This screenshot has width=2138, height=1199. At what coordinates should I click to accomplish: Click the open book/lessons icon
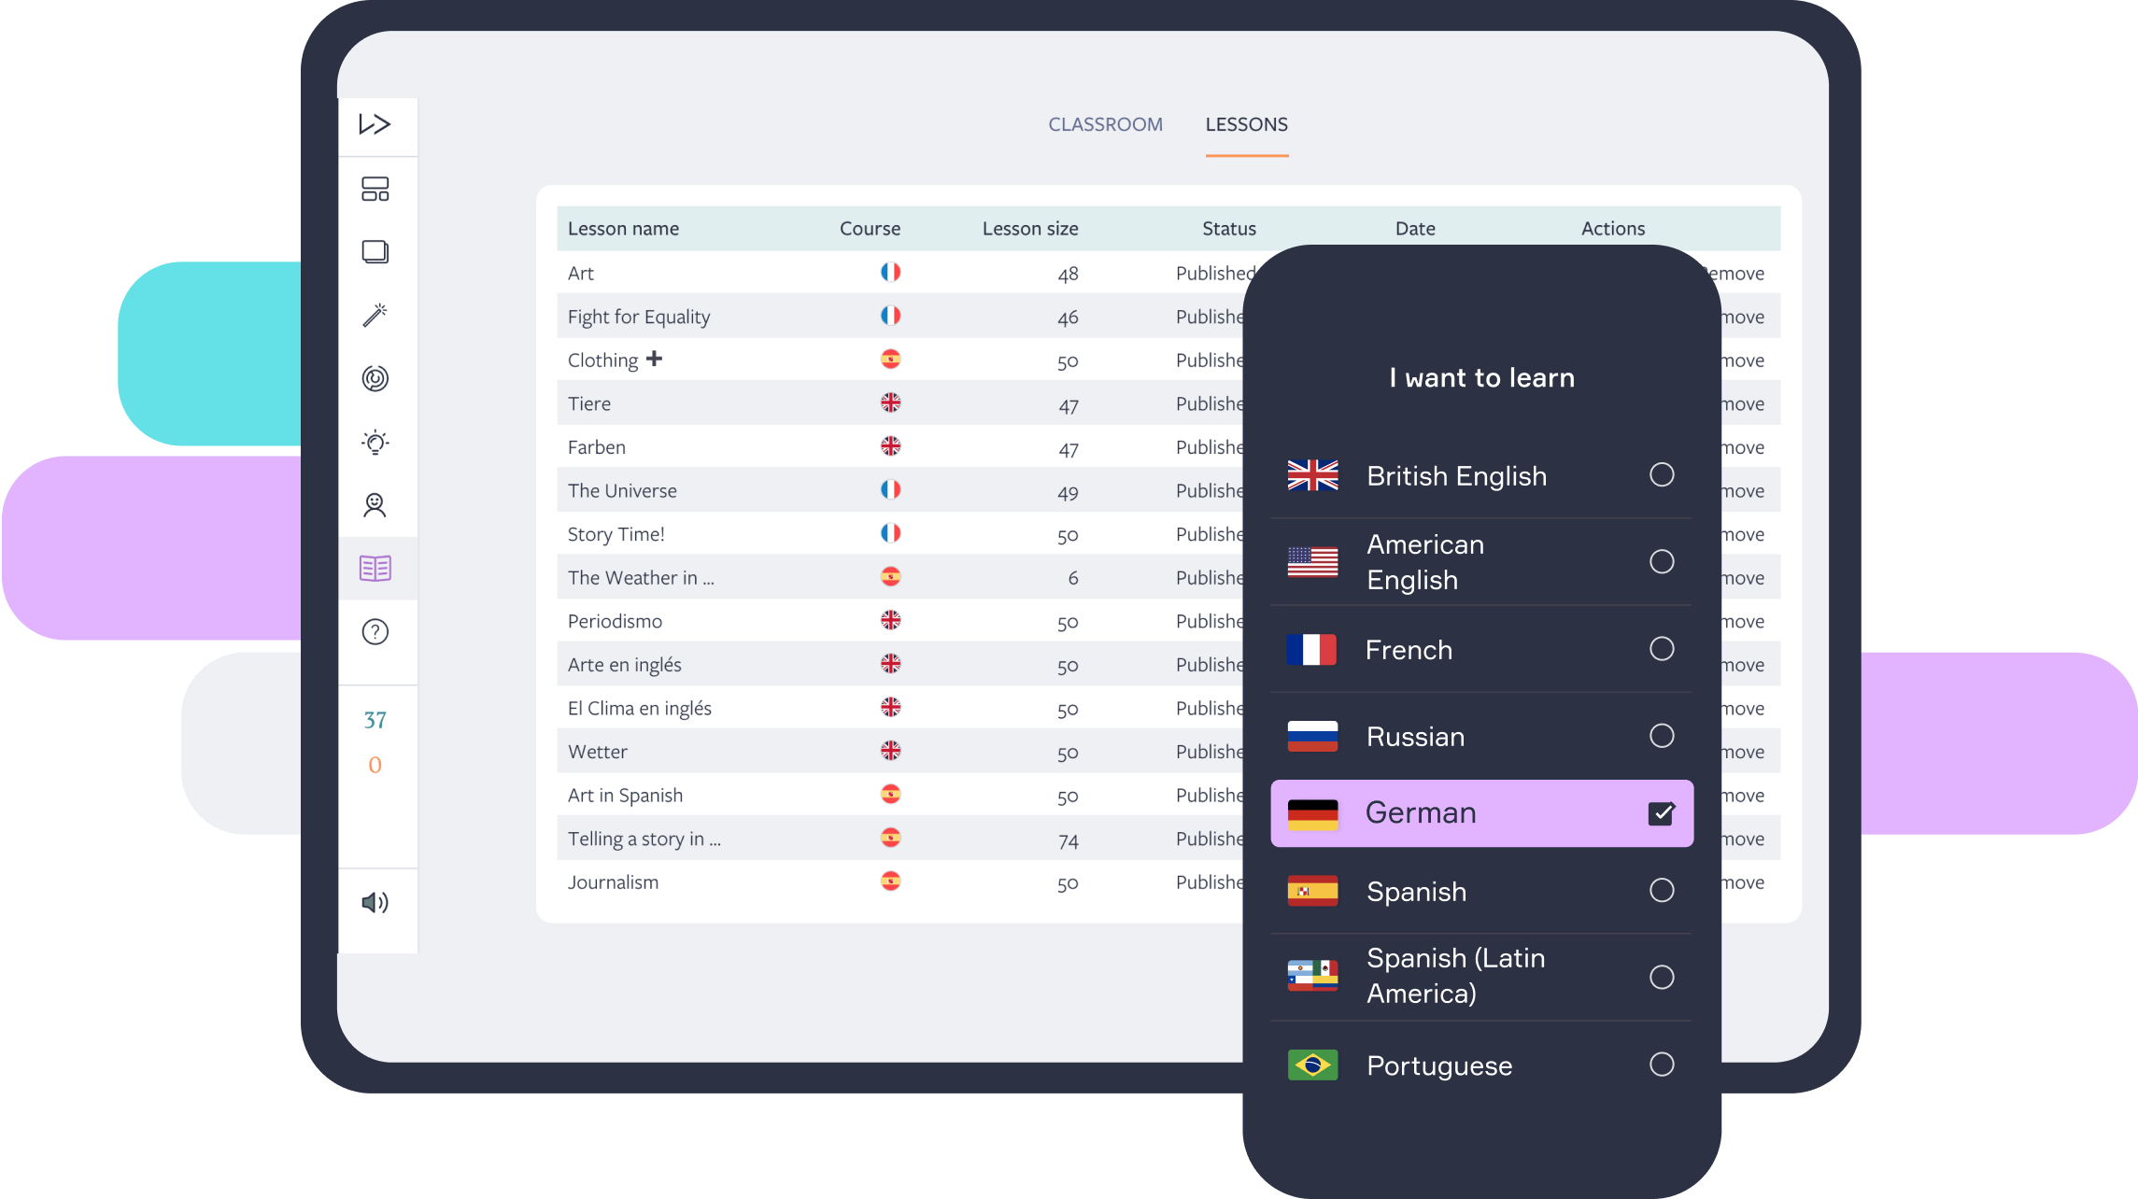pyautogui.click(x=375, y=571)
